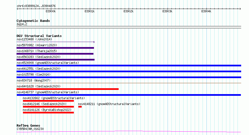Click the thin purple nsv1153488 variant line
This screenshot has height=135, width=249.
point(55,42)
